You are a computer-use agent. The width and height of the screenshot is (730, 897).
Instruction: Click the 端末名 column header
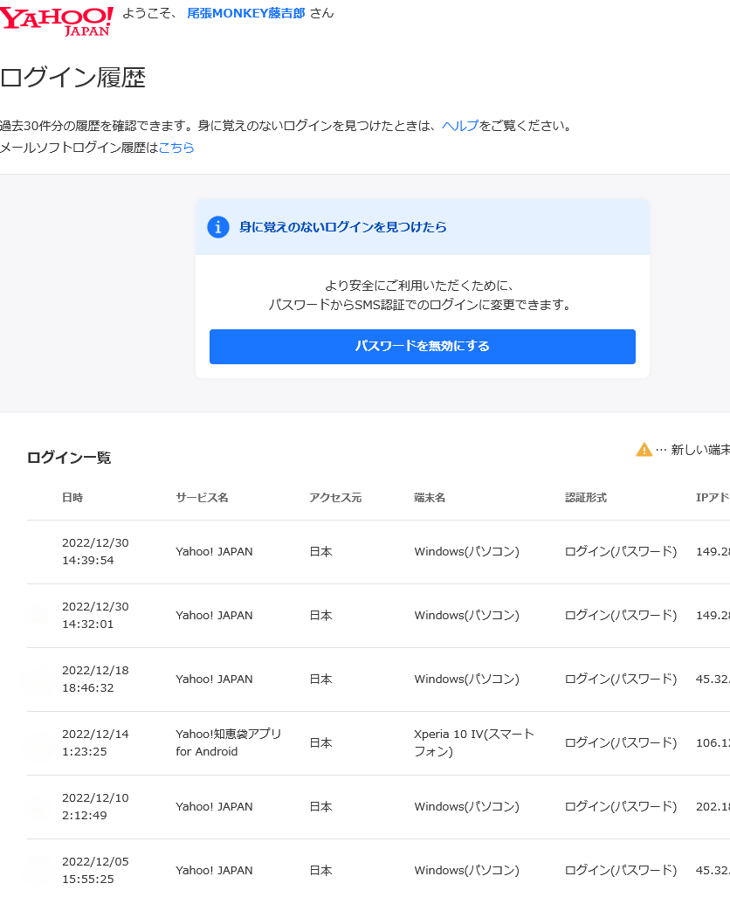point(430,498)
